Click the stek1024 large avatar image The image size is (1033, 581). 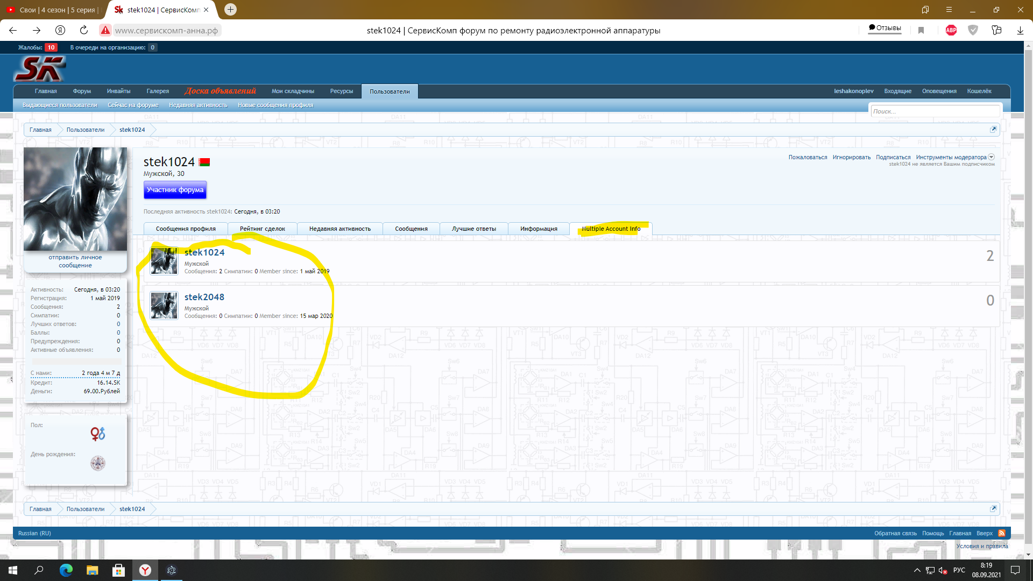coord(75,199)
